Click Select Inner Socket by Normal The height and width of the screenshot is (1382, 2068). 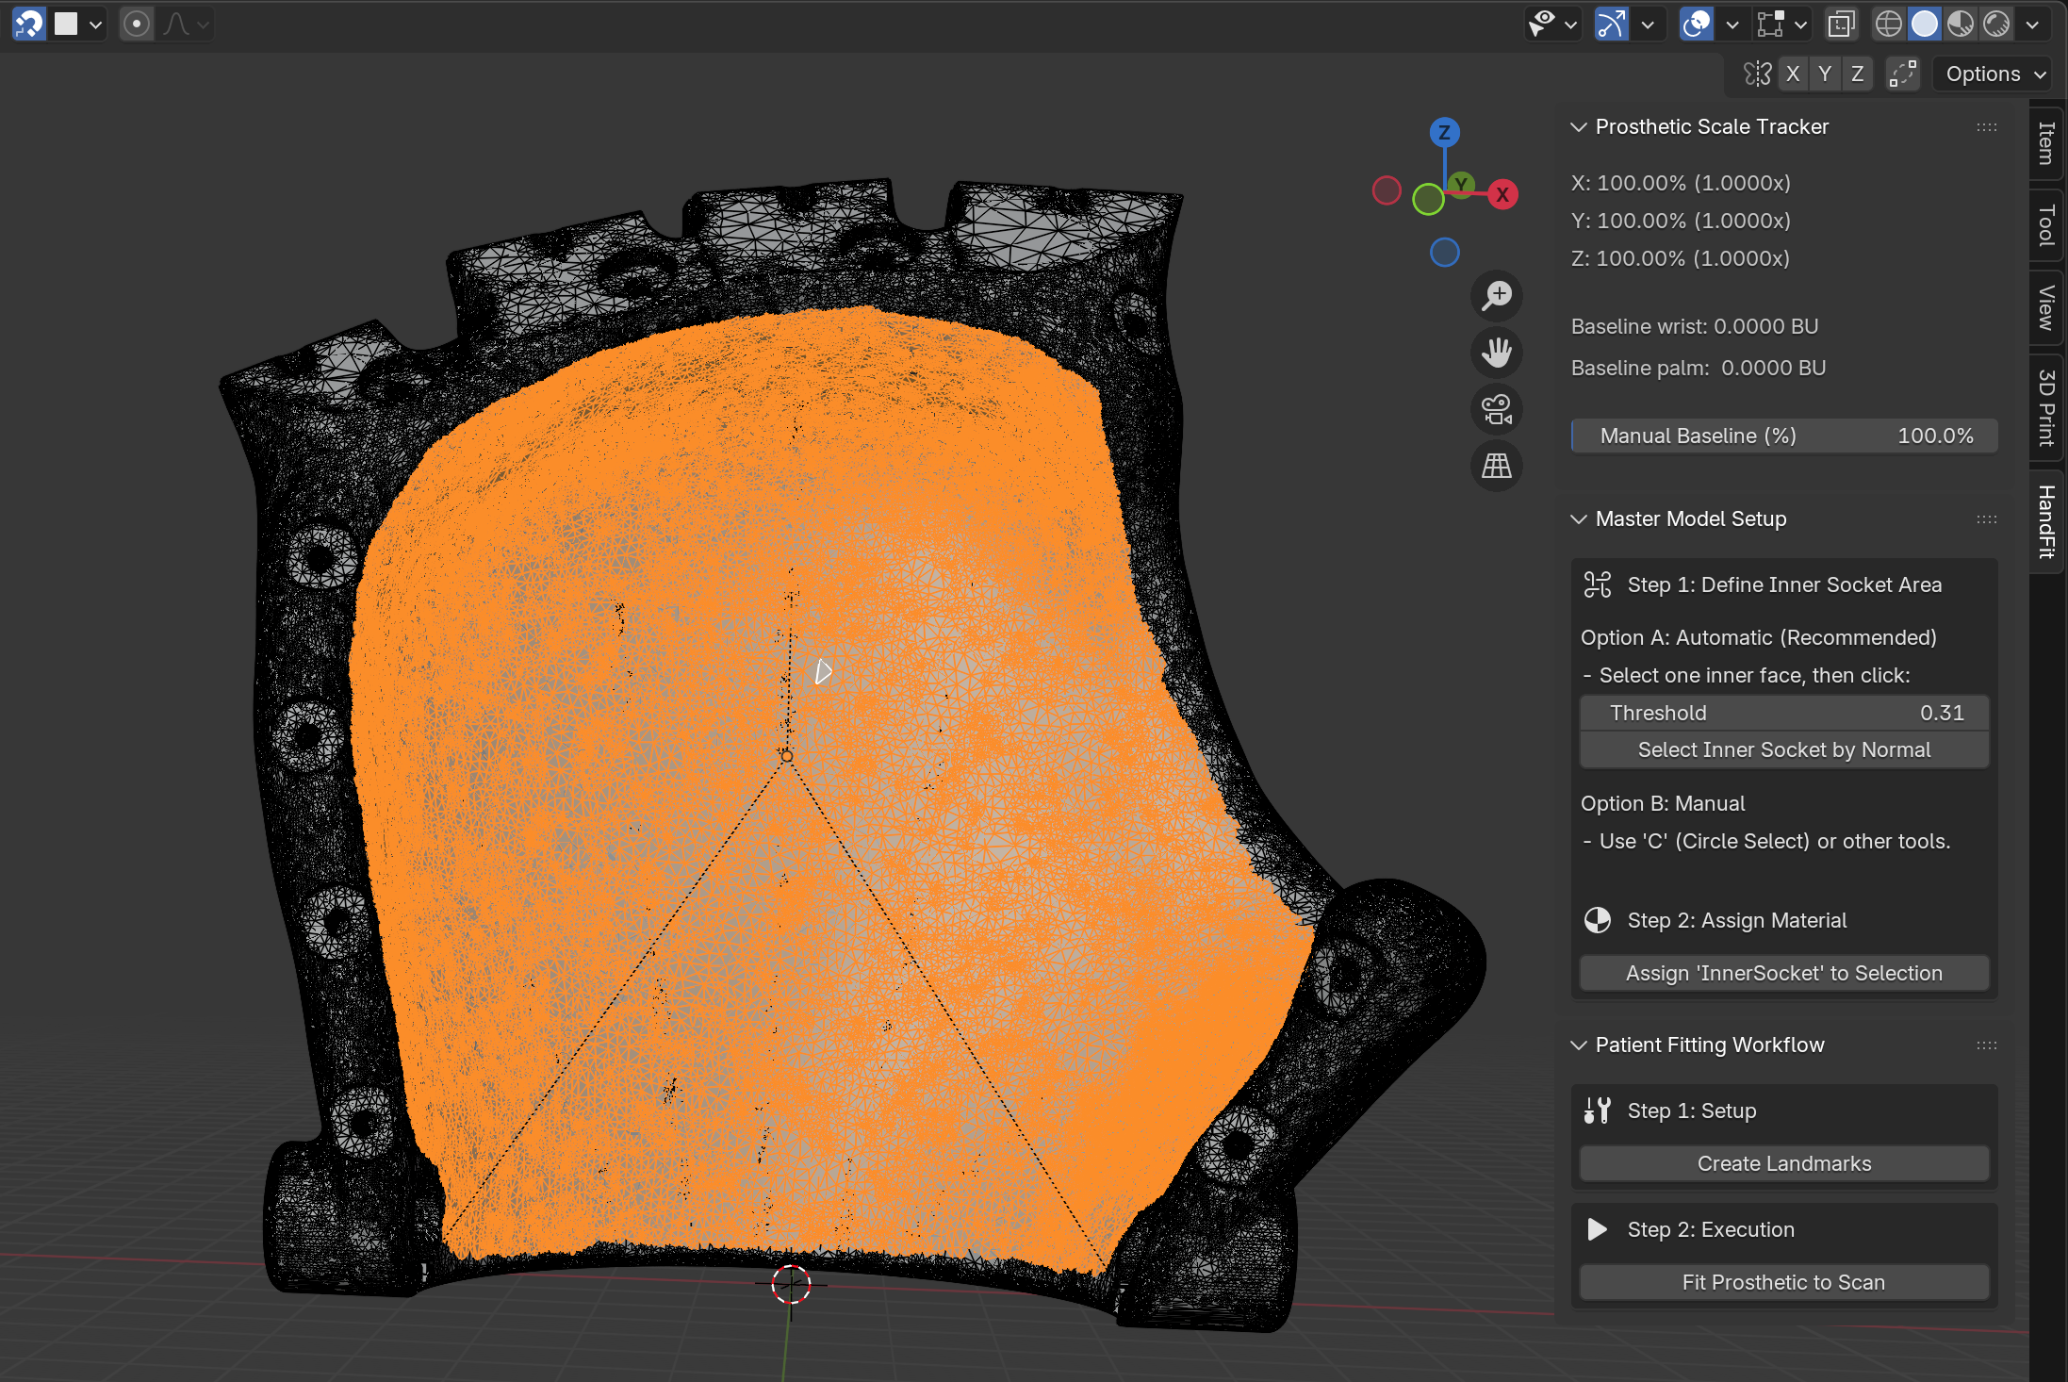point(1783,749)
